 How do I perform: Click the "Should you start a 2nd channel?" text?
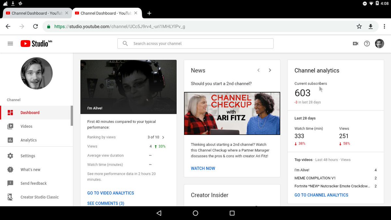tap(221, 84)
